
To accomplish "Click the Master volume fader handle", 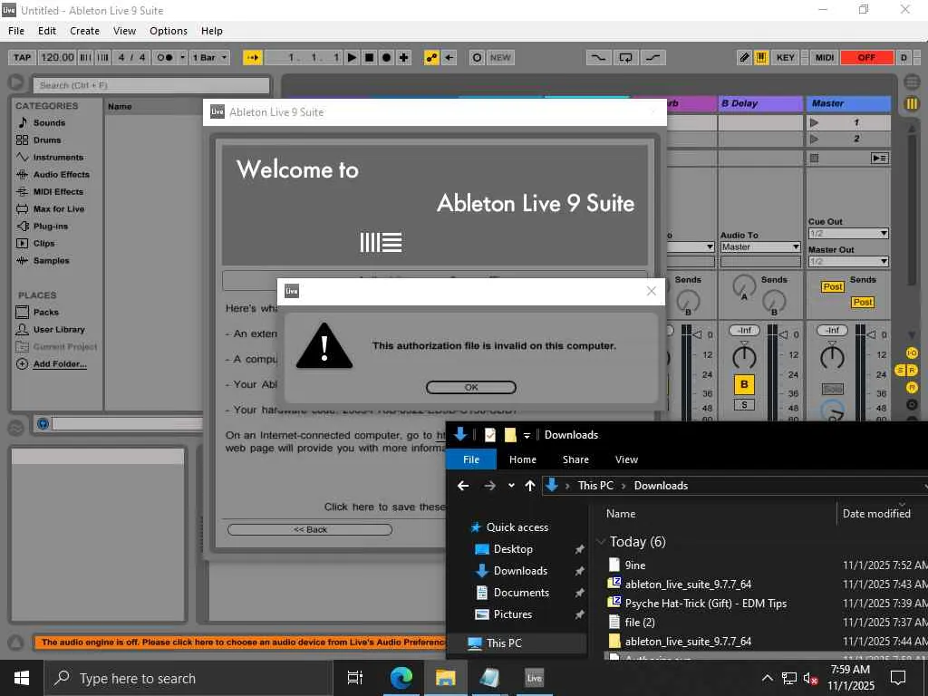I will tap(871, 334).
